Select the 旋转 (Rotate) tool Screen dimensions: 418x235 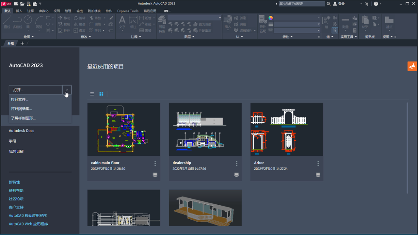[x=79, y=18]
